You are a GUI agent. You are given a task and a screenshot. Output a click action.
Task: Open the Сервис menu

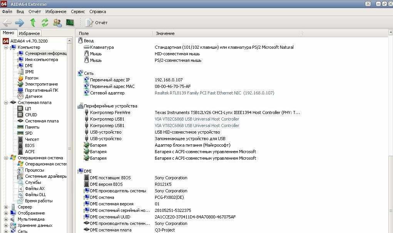78,12
